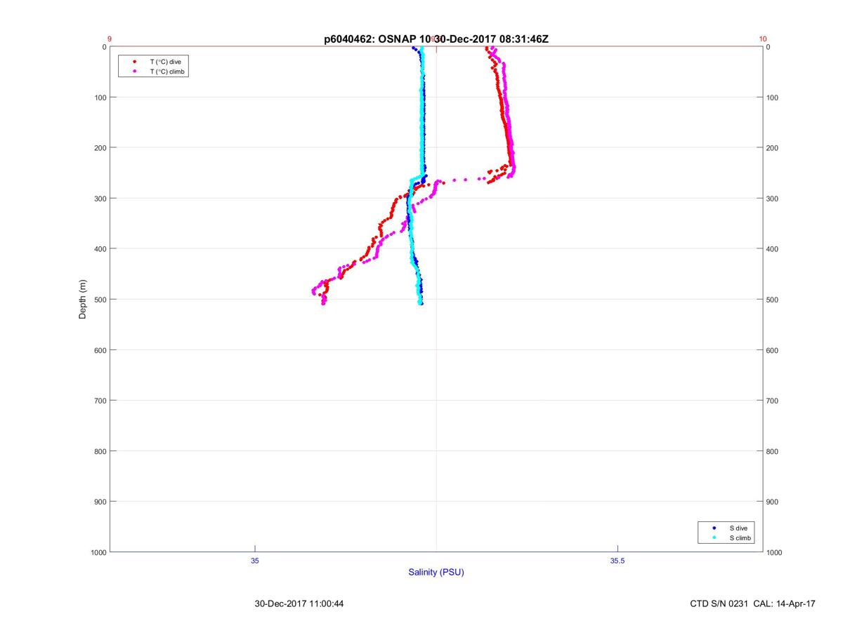Click the '100' depth tick on right axis
The height and width of the screenshot is (621, 843).
772,98
